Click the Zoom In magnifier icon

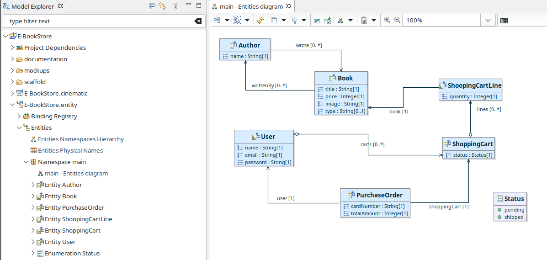coord(387,20)
